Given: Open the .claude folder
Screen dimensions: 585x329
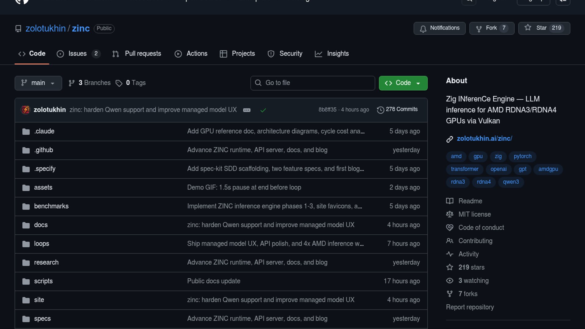Looking at the screenshot, I should 44,131.
